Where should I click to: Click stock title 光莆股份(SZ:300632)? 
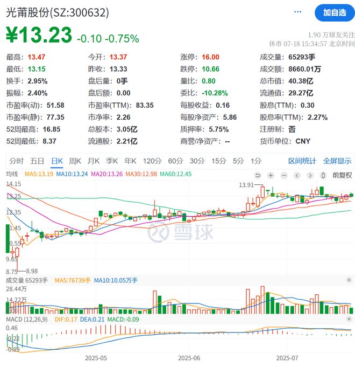tap(58, 12)
